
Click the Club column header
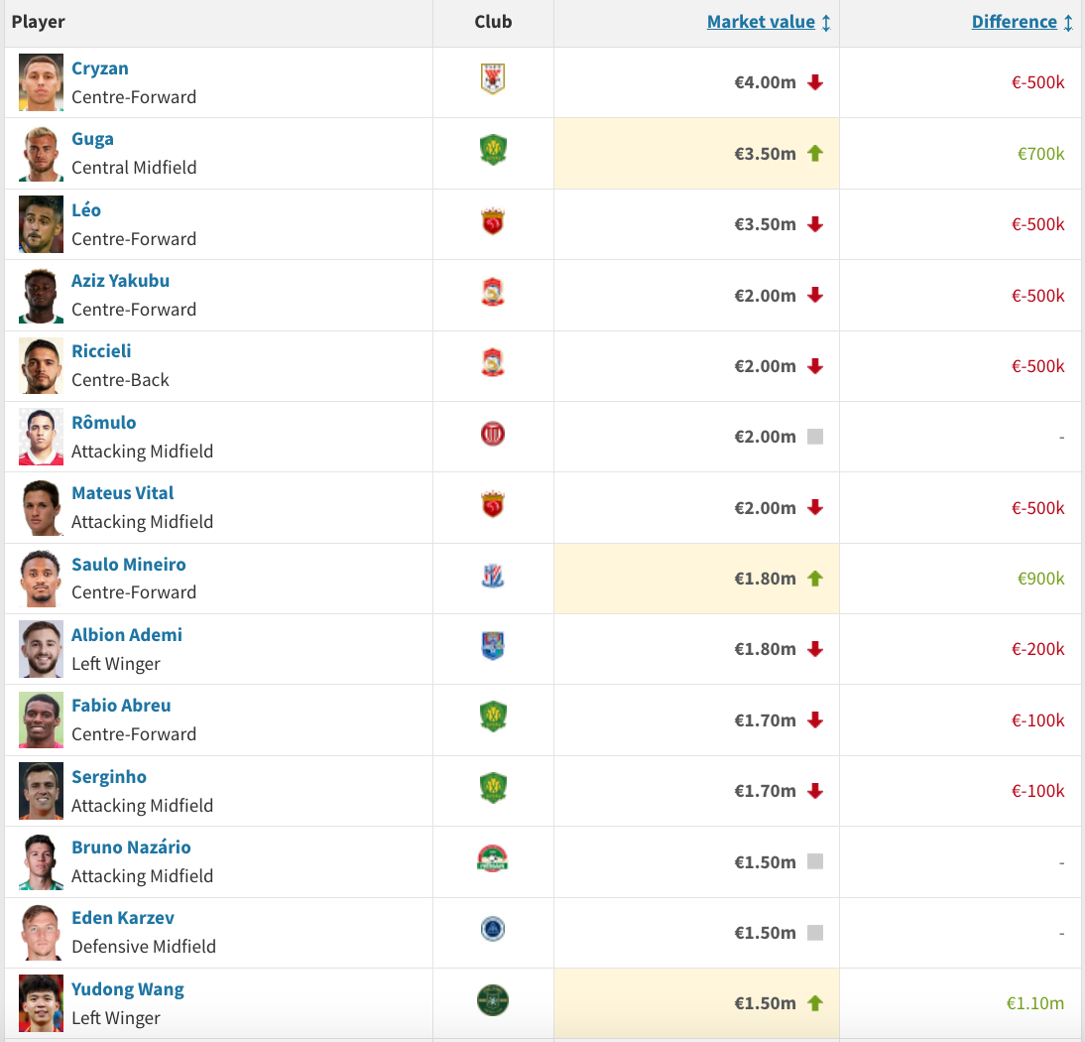click(x=493, y=22)
